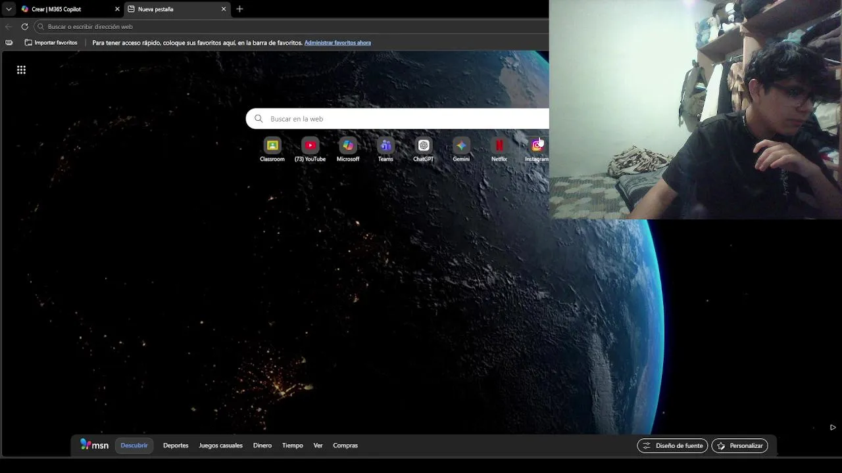Click the reload page icon
842x473 pixels.
pos(24,26)
